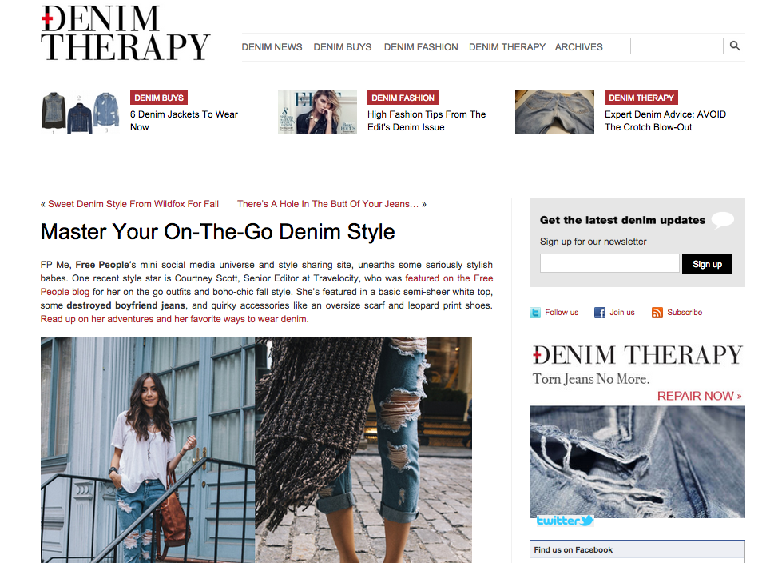Click REPAIR NOW link in ad

click(699, 396)
